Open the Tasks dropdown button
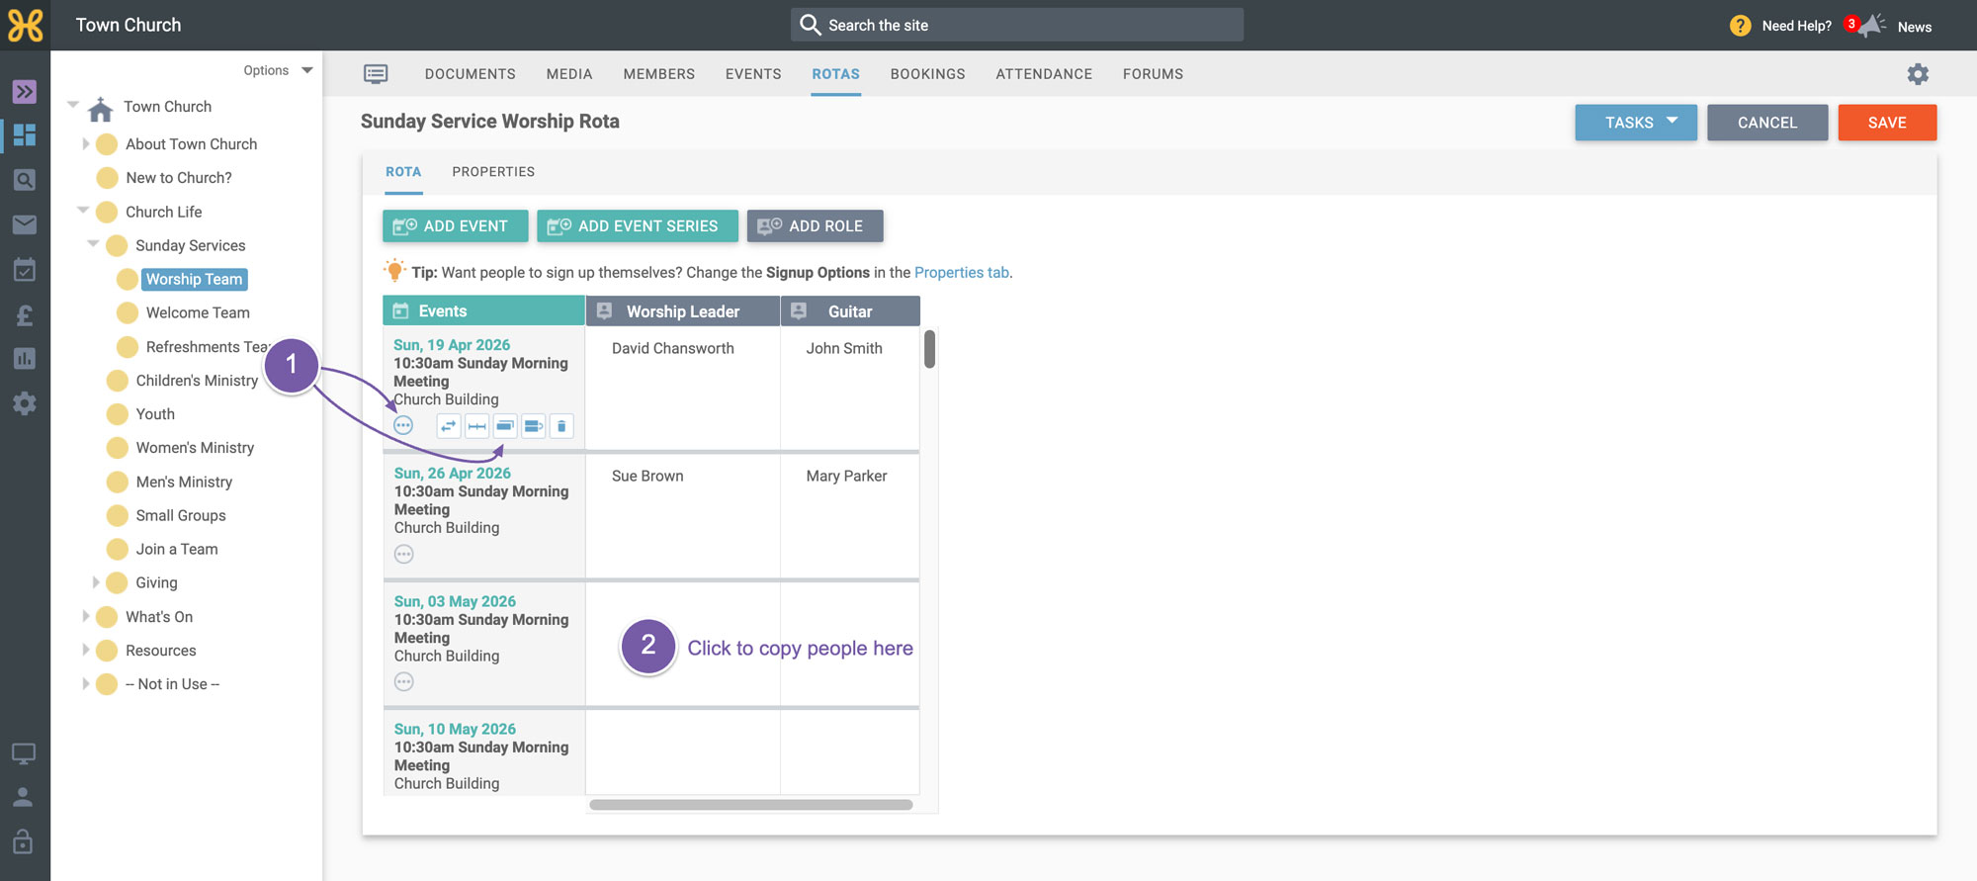 pos(1636,123)
